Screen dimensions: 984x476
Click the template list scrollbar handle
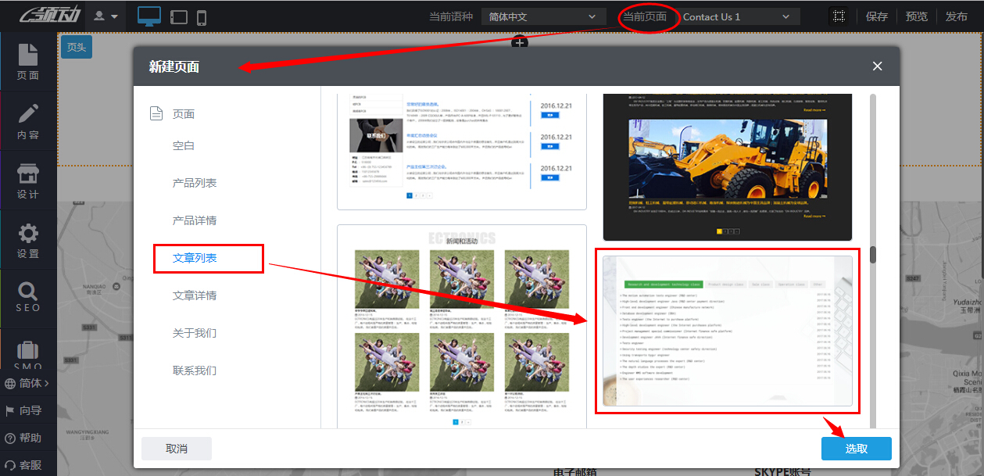click(873, 255)
